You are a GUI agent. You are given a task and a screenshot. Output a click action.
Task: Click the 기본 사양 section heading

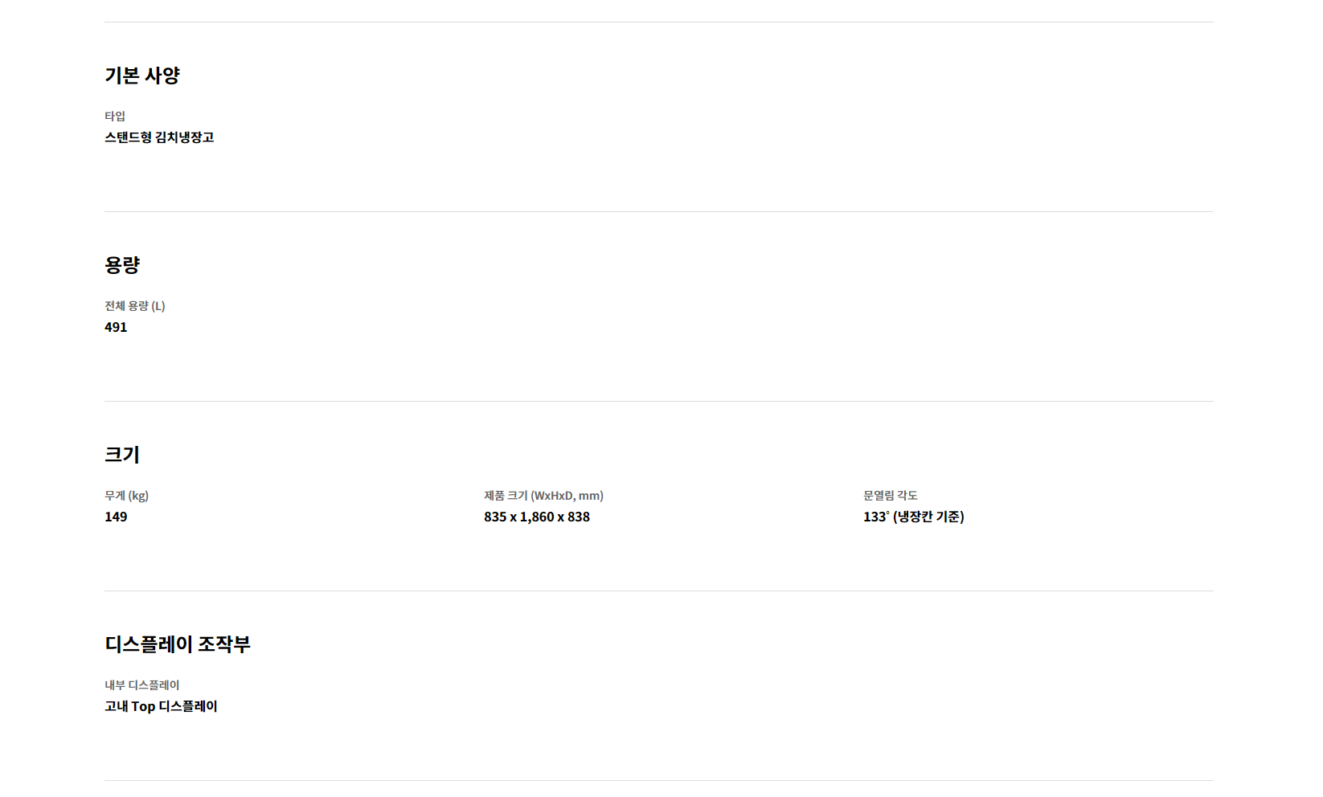(x=142, y=76)
